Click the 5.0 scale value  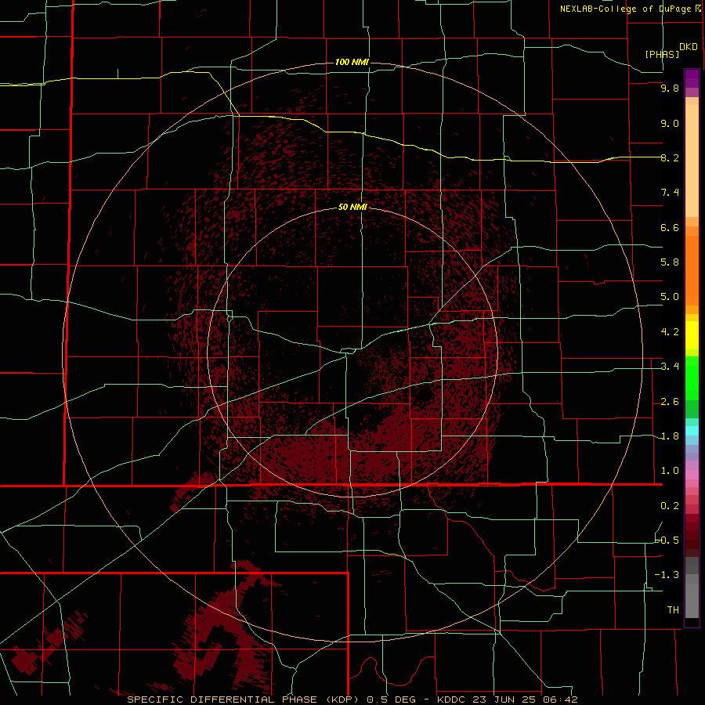(670, 297)
